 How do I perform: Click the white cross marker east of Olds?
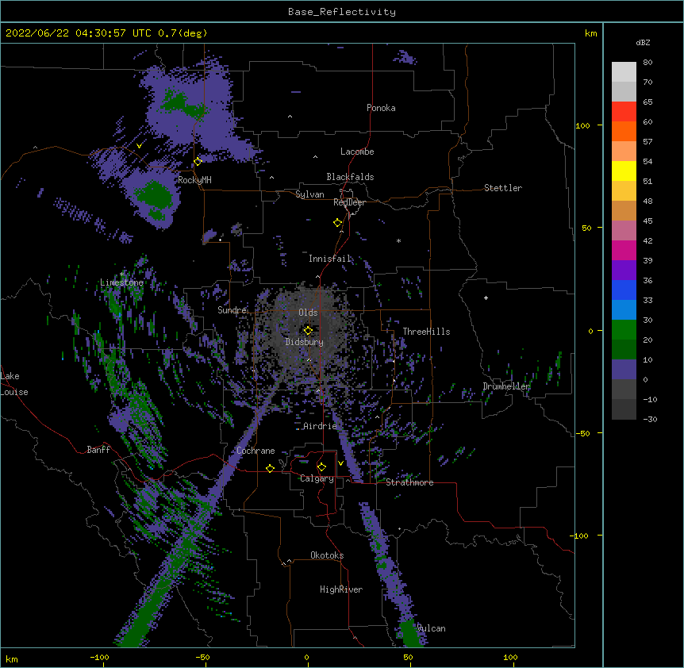pos(486,298)
